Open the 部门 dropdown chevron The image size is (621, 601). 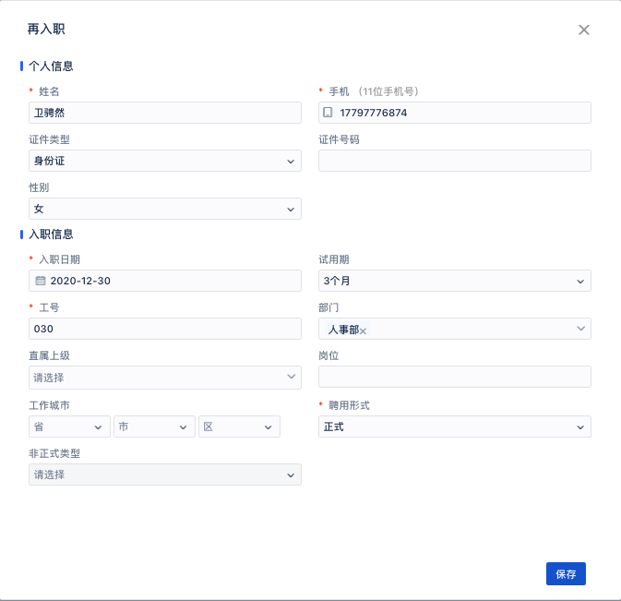[x=580, y=329]
